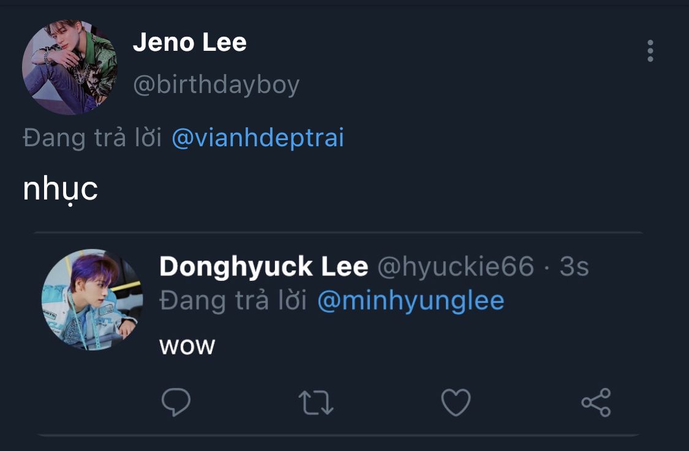This screenshot has width=689, height=451.
Task: Share the tweet via share icon
Action: (596, 403)
